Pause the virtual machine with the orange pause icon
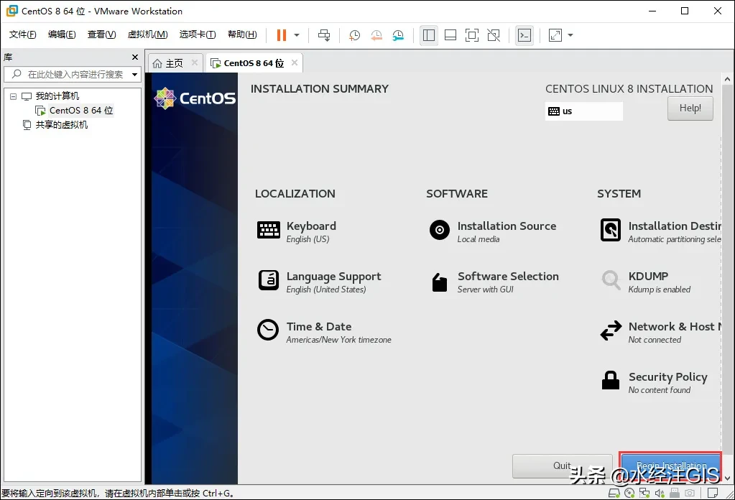Image resolution: width=735 pixels, height=500 pixels. [x=281, y=35]
